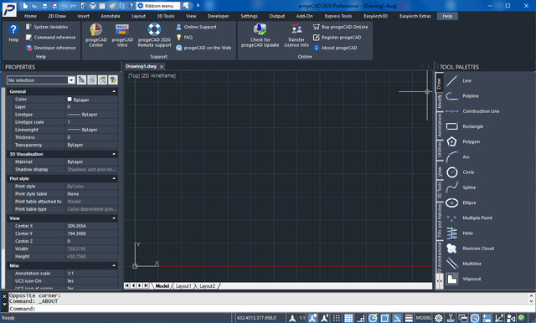The image size is (536, 323).
Task: Toggle Lineweight display in status bar
Action: (x=409, y=318)
